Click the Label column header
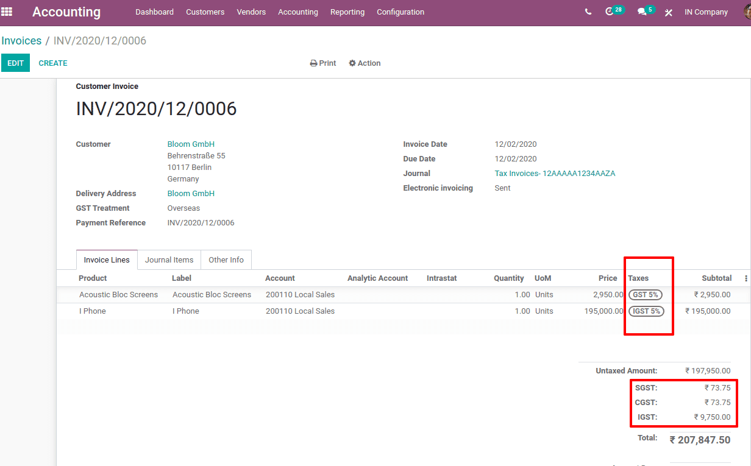Viewport: 751px width, 466px height. tap(182, 278)
